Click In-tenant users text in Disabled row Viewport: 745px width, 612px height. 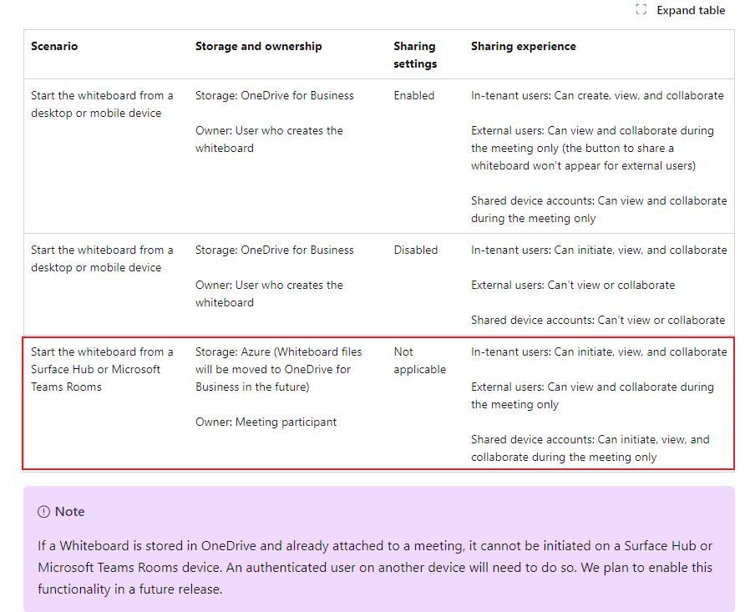(599, 250)
